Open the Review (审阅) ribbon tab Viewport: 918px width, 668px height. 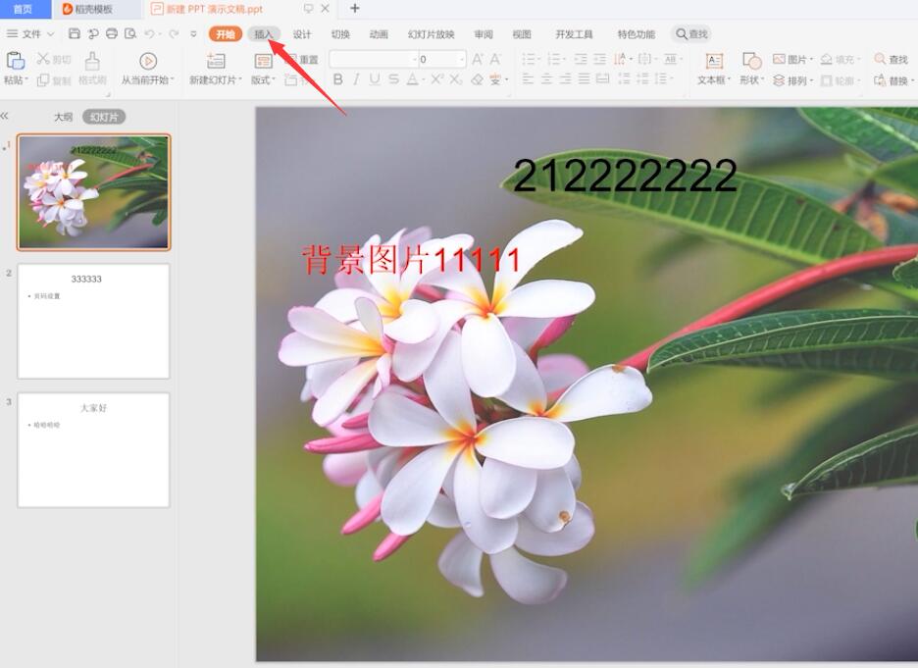point(484,34)
